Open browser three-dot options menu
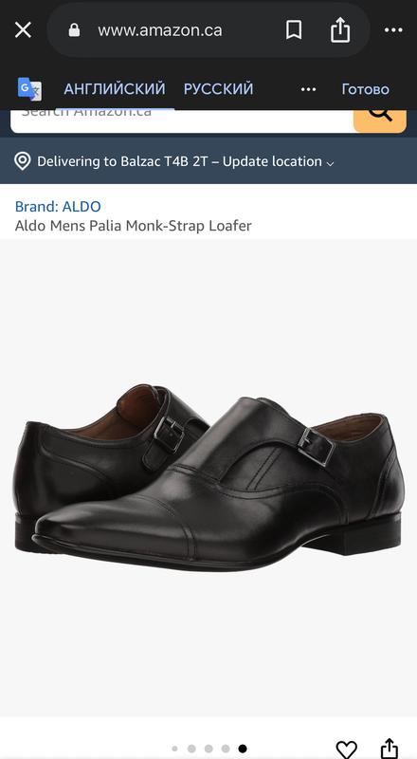This screenshot has height=759, width=417. [393, 30]
